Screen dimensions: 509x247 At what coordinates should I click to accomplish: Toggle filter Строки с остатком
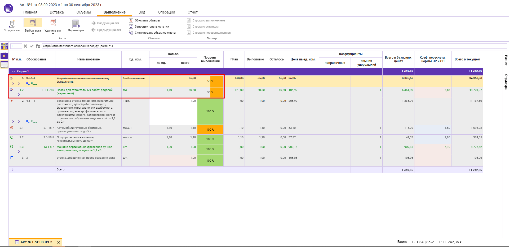pos(205,27)
